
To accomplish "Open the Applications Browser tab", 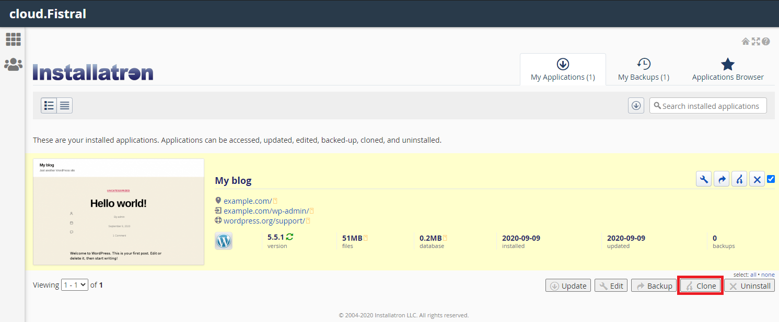I will 727,70.
